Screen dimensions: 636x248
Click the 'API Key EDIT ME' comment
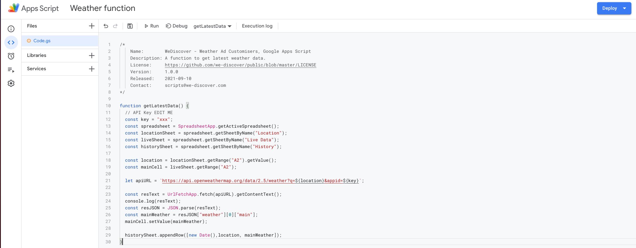(149, 113)
